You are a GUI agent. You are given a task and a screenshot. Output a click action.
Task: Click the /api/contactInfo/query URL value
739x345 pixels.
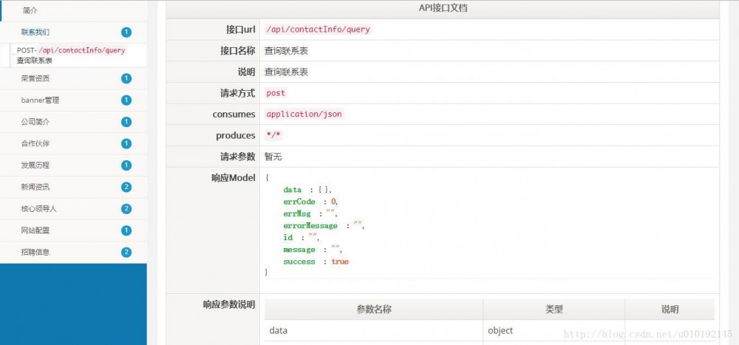(318, 30)
